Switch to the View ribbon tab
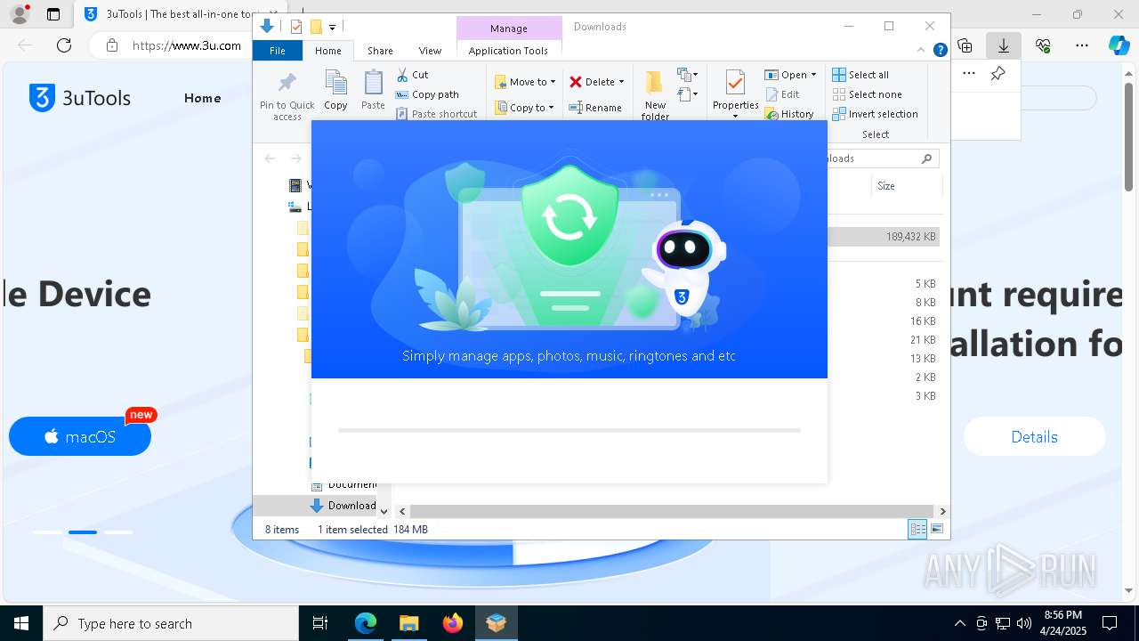Screen dimensions: 1139x641 (430, 51)
